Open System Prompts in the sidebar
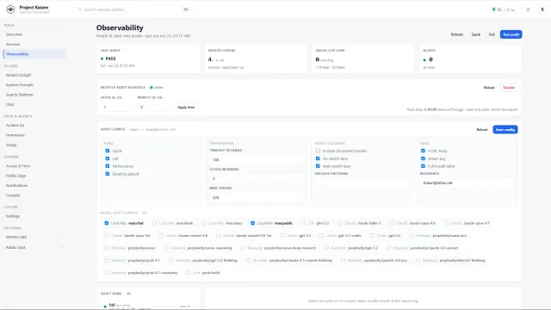 [x=34, y=85]
